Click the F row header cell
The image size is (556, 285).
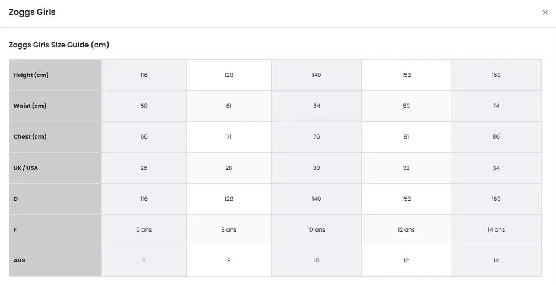pyautogui.click(x=55, y=230)
